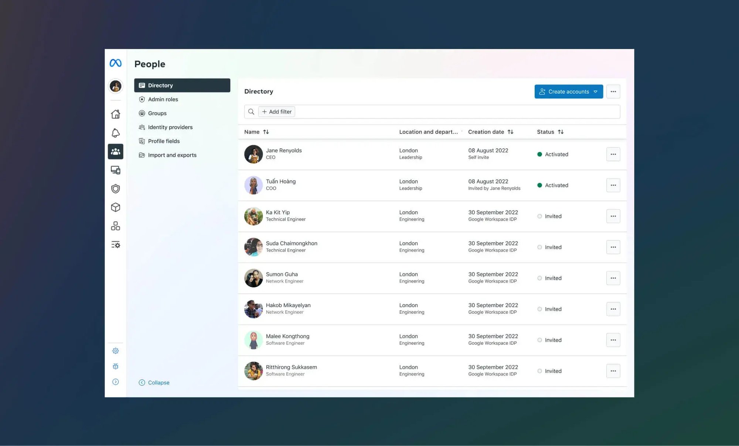Open the Apps package icon in the sidebar

pos(115,207)
